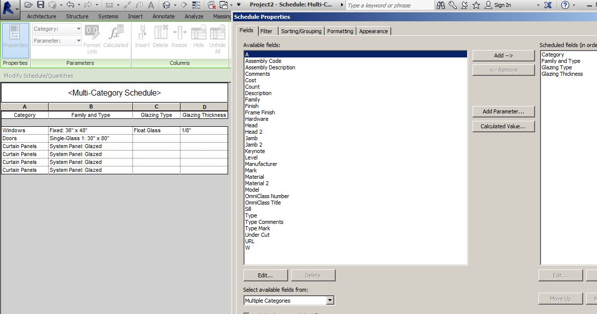Click the Insert column ribbon icon
The width and height of the screenshot is (597, 314).
coord(142,37)
